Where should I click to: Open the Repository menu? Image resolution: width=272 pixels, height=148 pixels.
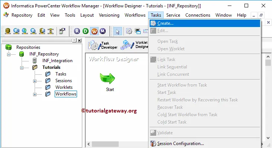(x=22, y=15)
